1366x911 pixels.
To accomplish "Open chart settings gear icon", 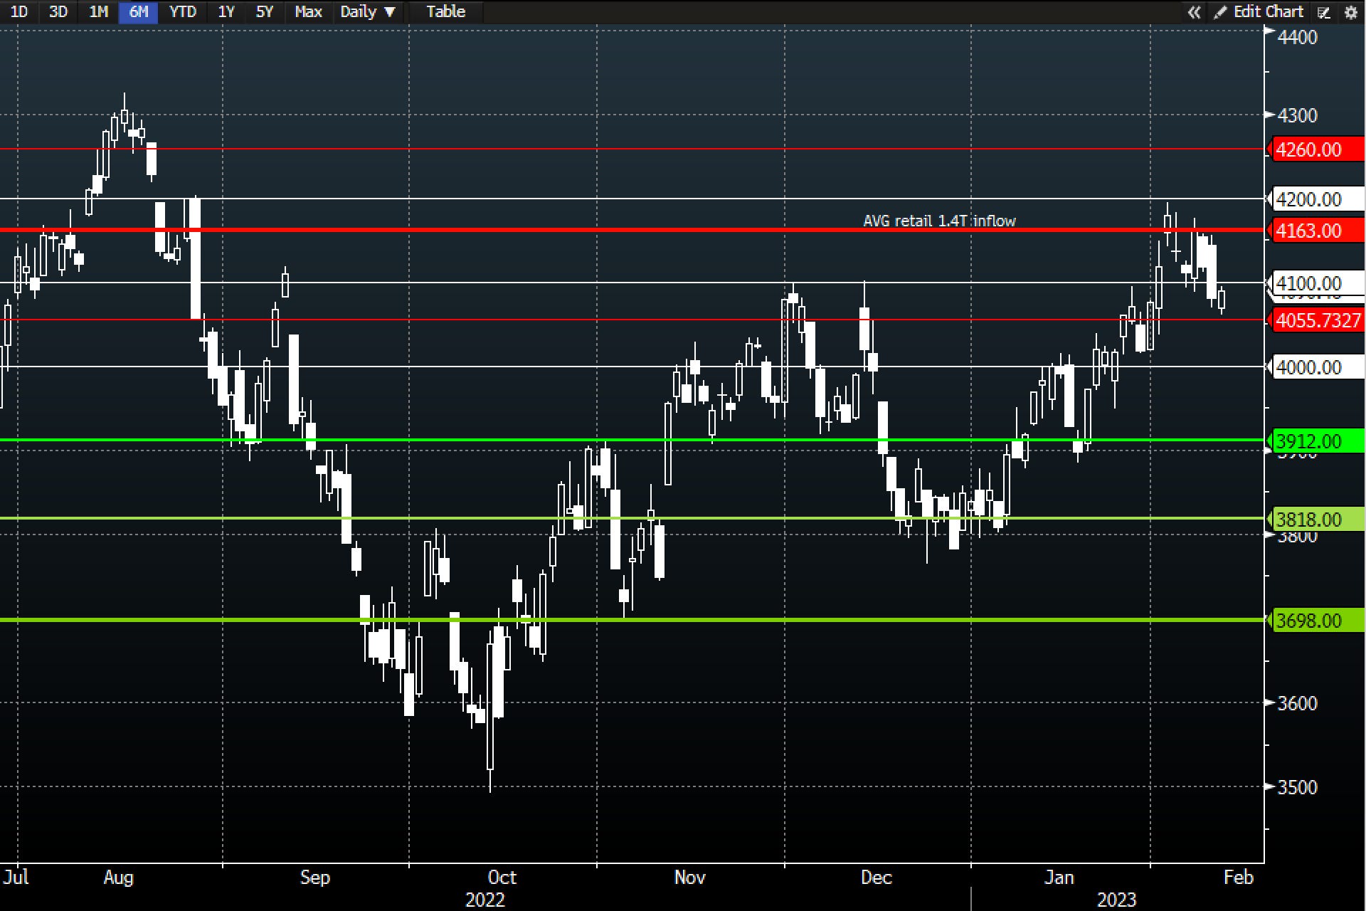I will click(1350, 13).
